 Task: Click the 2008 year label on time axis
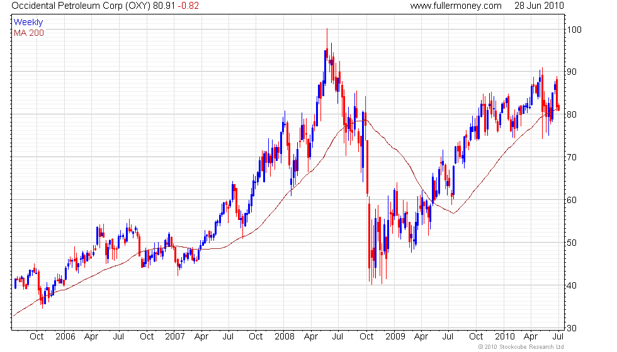tap(285, 337)
